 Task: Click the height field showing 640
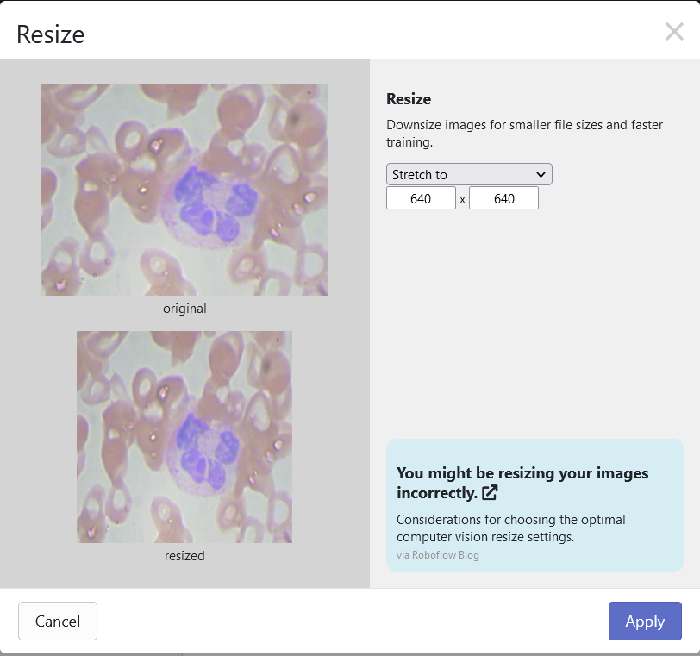(503, 199)
